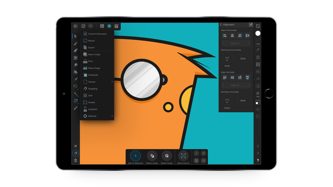
Task: Select the white colour swatch circle
Action: [258, 33]
